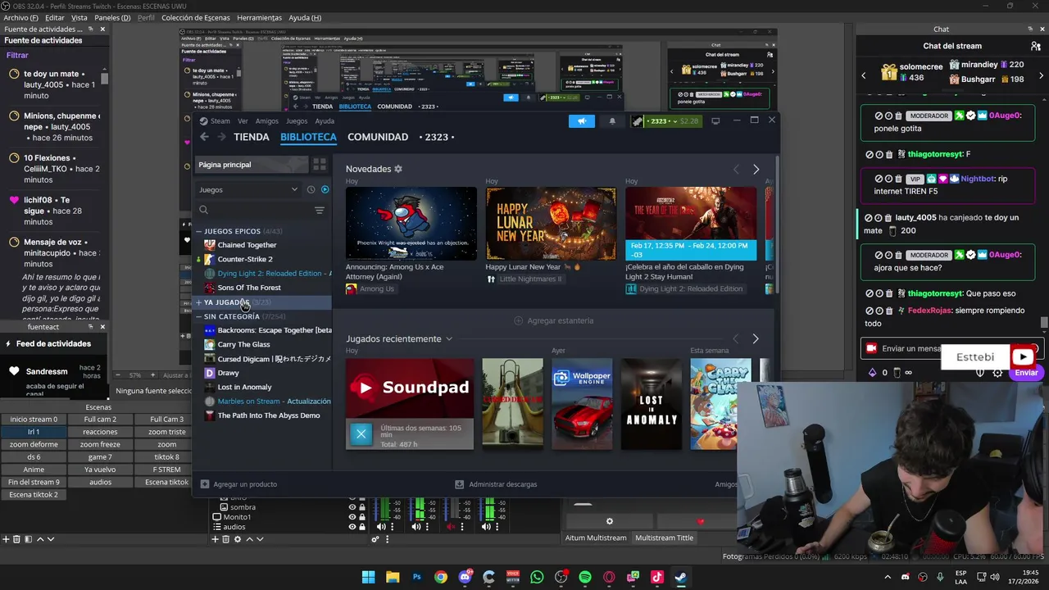This screenshot has width=1049, height=590.
Task: Expand Jugados recientemente sorting dropdown
Action: pyautogui.click(x=448, y=338)
